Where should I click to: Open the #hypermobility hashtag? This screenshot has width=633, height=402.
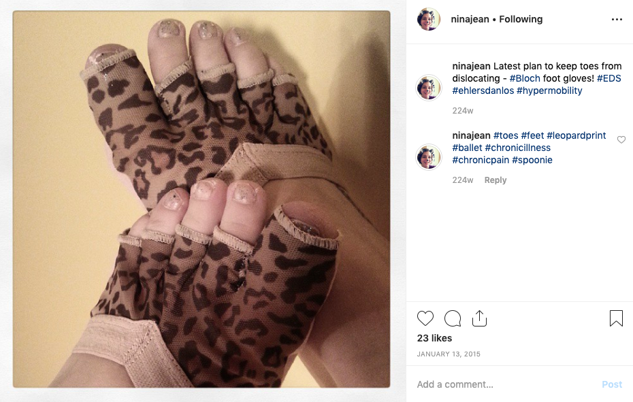click(x=549, y=90)
